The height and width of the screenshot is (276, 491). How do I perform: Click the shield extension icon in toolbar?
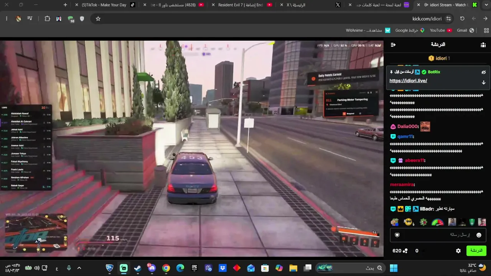tap(82, 19)
